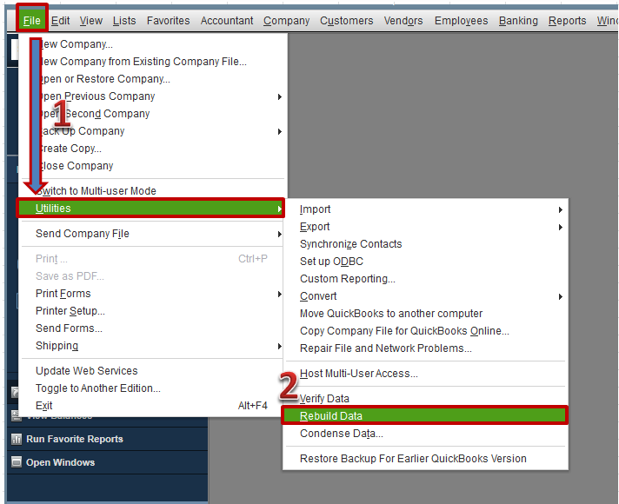The image size is (619, 504).
Task: Open the Company menu
Action: pyautogui.click(x=287, y=21)
